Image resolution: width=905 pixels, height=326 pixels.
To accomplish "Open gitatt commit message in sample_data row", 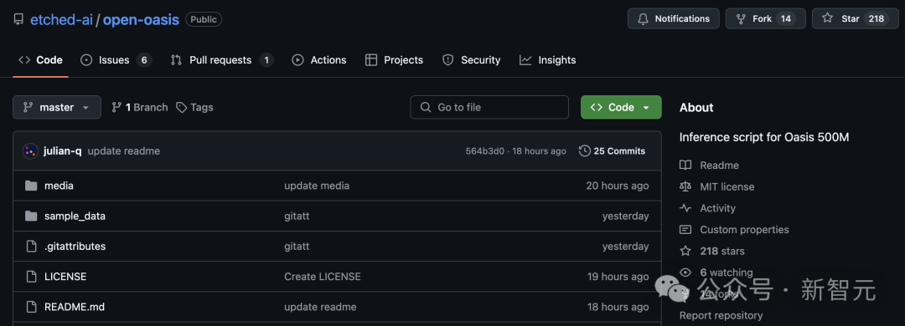I will pyautogui.click(x=297, y=216).
